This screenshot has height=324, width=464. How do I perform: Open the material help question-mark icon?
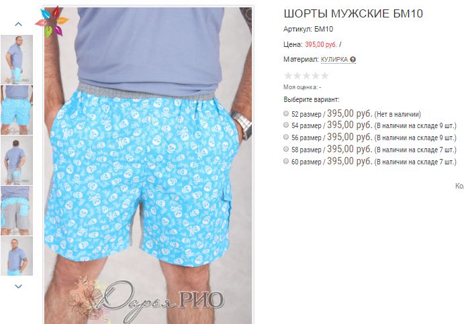[x=353, y=60]
